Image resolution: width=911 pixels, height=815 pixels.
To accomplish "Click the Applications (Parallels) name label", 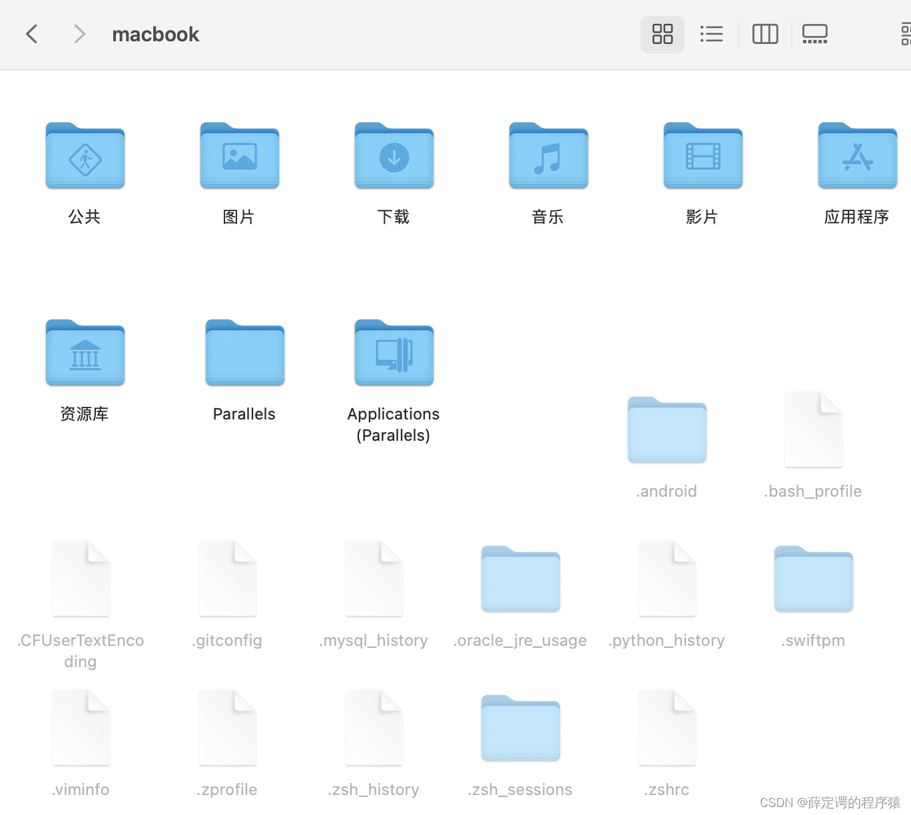I will 394,425.
